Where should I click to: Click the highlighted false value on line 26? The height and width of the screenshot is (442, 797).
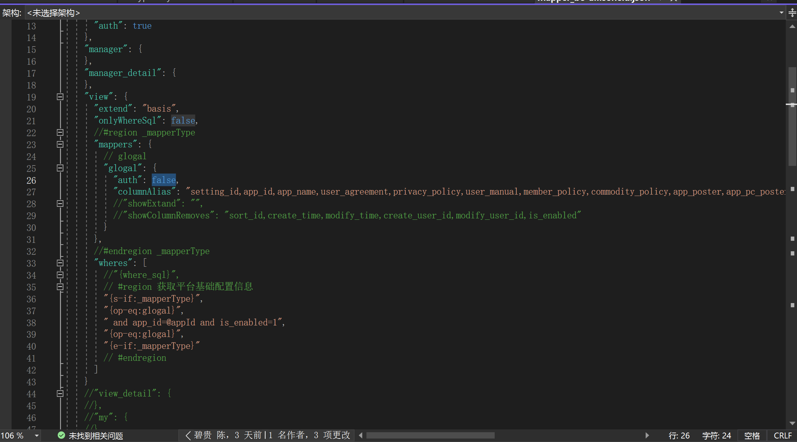click(164, 180)
